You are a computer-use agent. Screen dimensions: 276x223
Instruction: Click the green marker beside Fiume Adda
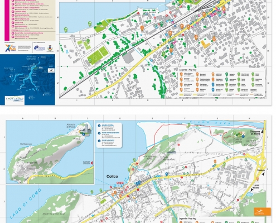pyautogui.click(x=189, y=125)
